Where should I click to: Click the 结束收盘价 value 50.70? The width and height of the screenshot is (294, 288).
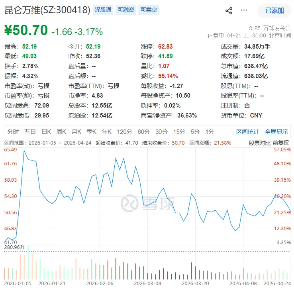(178, 143)
